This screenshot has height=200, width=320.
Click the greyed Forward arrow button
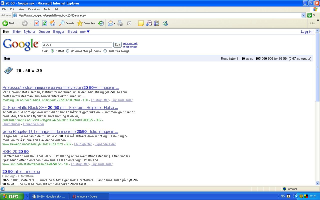click(24, 23)
